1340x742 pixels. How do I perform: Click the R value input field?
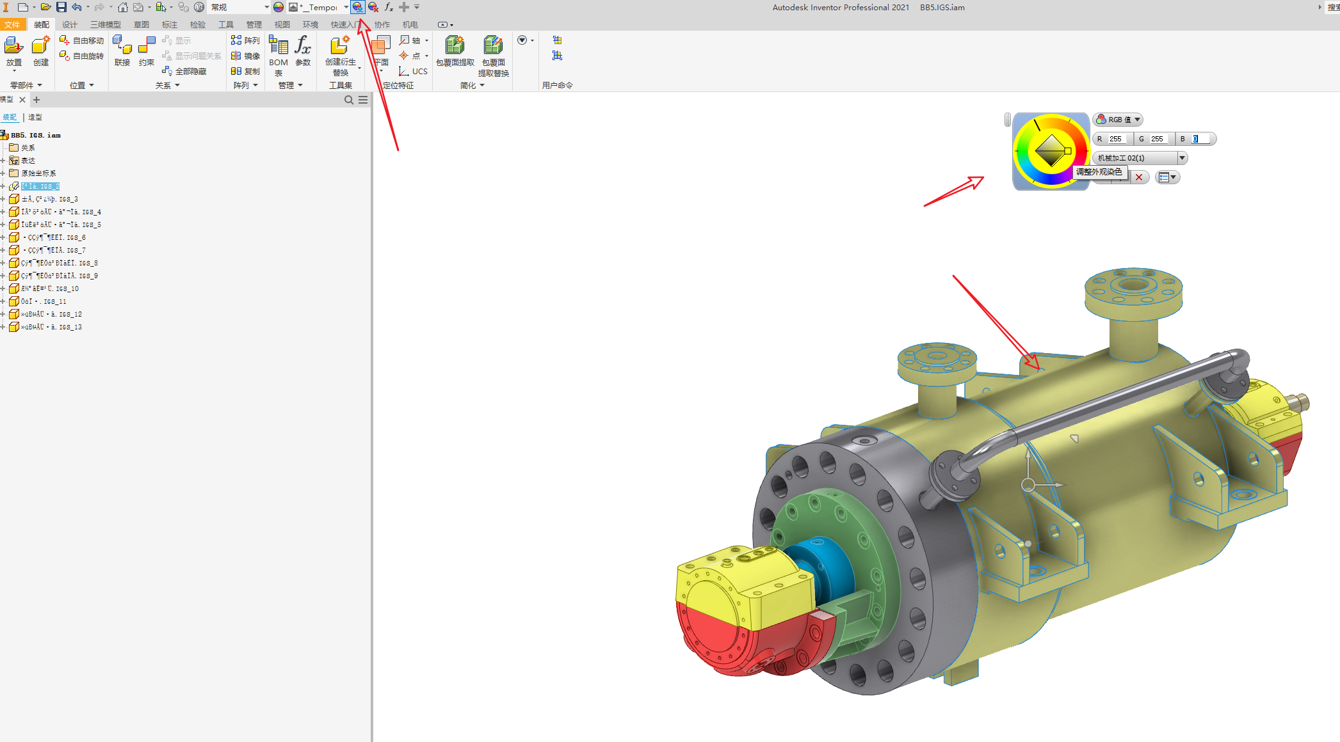coord(1116,139)
